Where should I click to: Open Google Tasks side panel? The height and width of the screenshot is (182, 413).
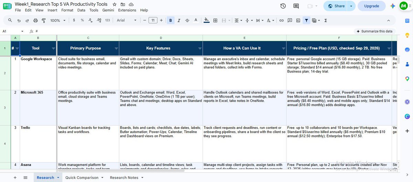pos(407,49)
